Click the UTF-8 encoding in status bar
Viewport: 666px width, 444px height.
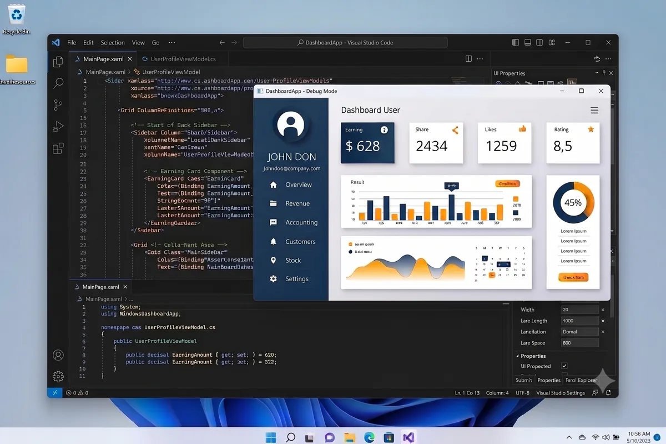[522, 393]
